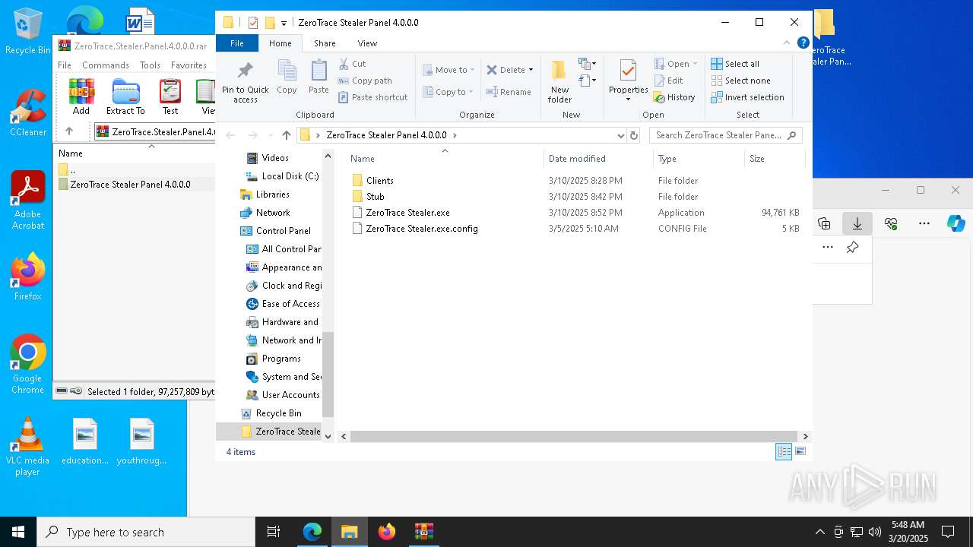
Task: Click the Rename ribbon button
Action: click(x=509, y=92)
